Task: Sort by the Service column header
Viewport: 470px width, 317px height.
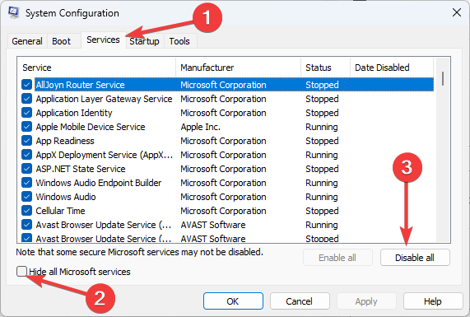Action: tap(96, 68)
